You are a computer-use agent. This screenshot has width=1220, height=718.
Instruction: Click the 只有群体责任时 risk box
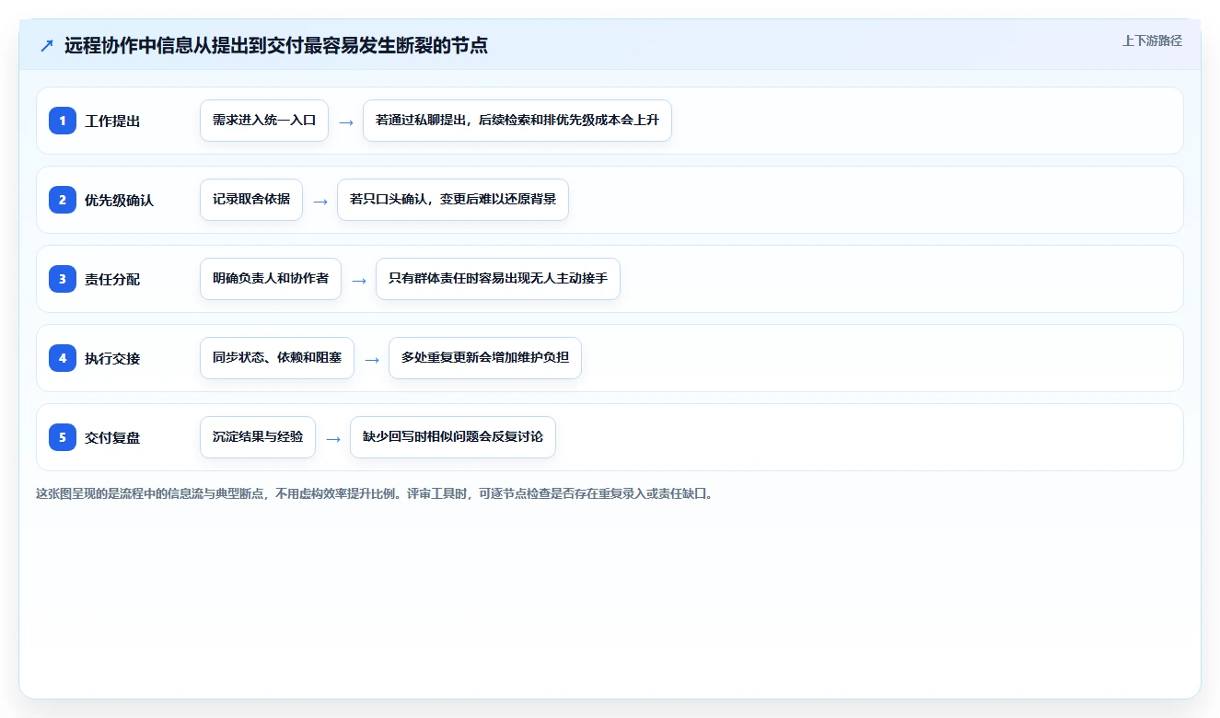click(x=498, y=279)
